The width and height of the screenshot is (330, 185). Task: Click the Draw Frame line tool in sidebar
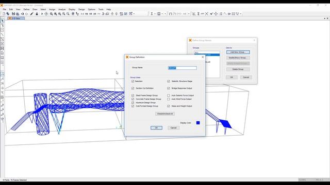(x=2, y=34)
